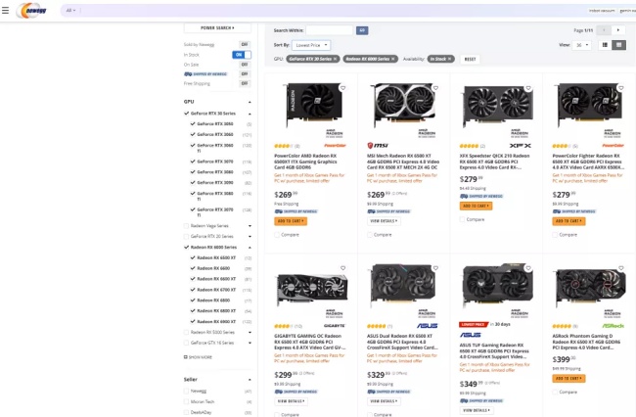The image size is (636, 417).
Task: Add XFX Speedster QICK 210 to wishlist
Action: (x=528, y=88)
